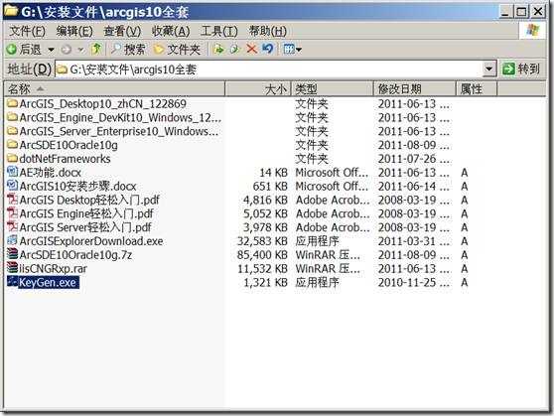Click the folder icon in the title bar
The width and height of the screenshot is (554, 416).
click(x=11, y=11)
